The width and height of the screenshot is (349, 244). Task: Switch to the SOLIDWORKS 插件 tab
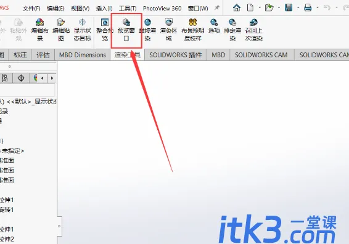pyautogui.click(x=176, y=55)
